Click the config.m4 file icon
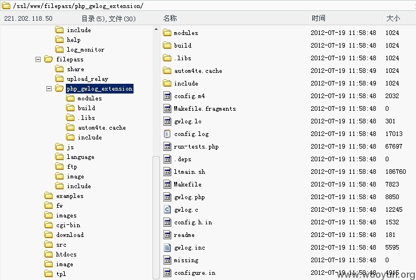Viewport: 416px width, 280px height. pos(167,96)
